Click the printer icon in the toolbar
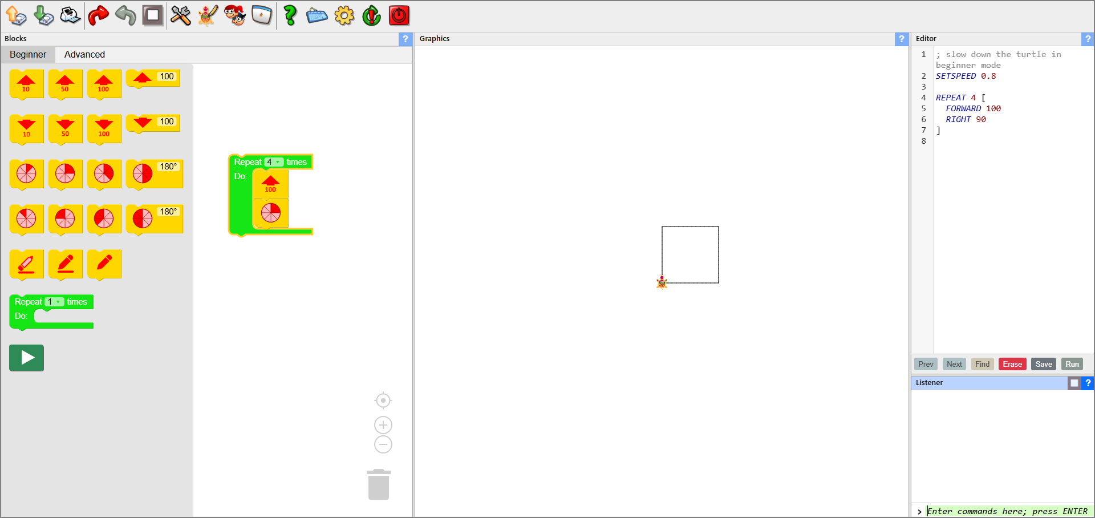 point(70,15)
